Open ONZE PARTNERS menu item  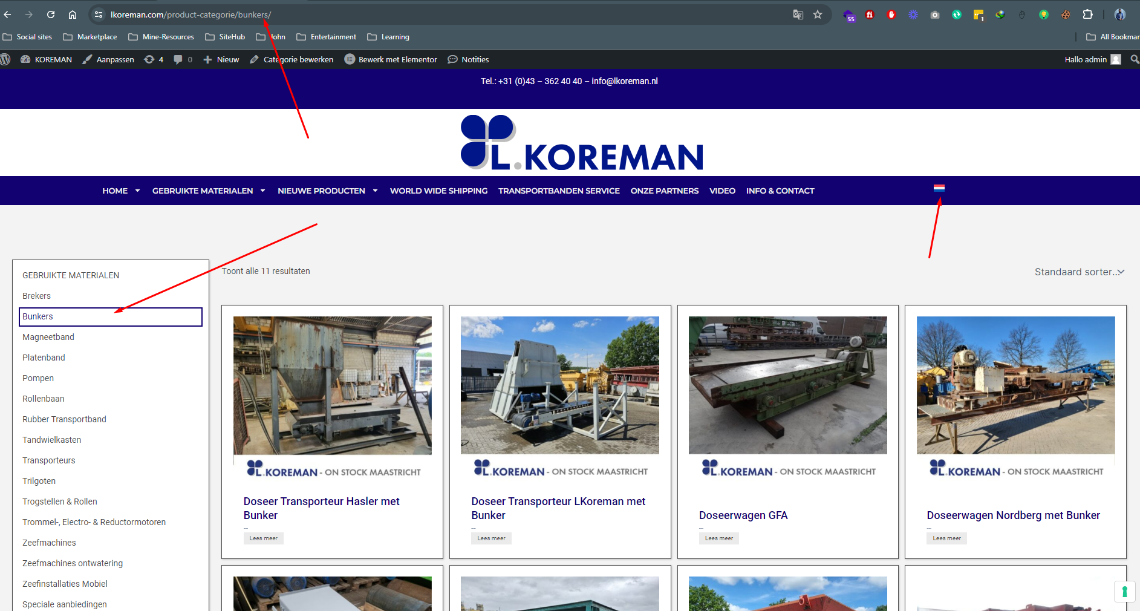click(x=665, y=191)
